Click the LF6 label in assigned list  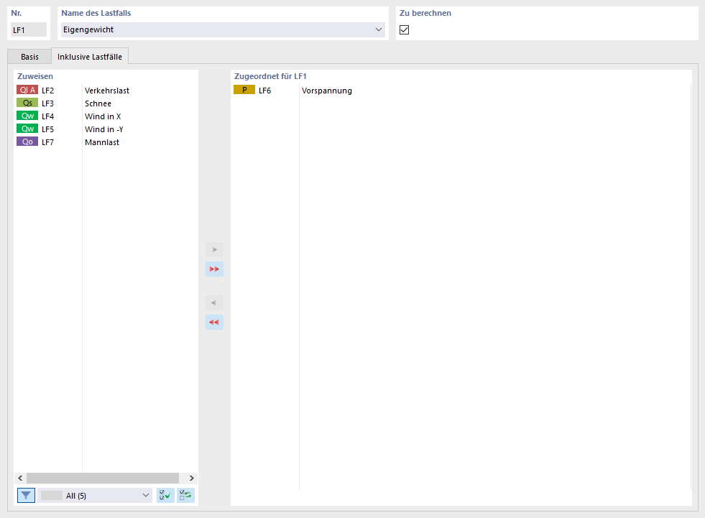coord(265,91)
